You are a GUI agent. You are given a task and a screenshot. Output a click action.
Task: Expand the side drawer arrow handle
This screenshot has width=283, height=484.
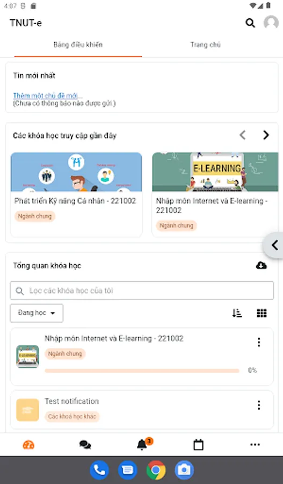pos(274,245)
